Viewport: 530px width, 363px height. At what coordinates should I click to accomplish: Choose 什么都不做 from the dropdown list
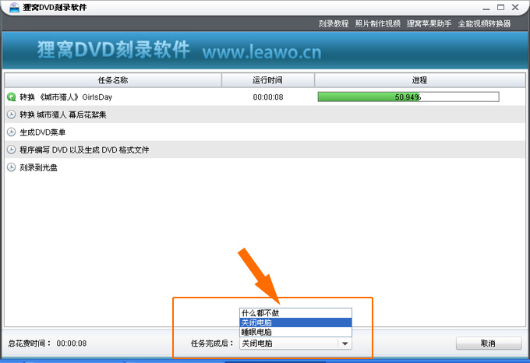[295, 313]
